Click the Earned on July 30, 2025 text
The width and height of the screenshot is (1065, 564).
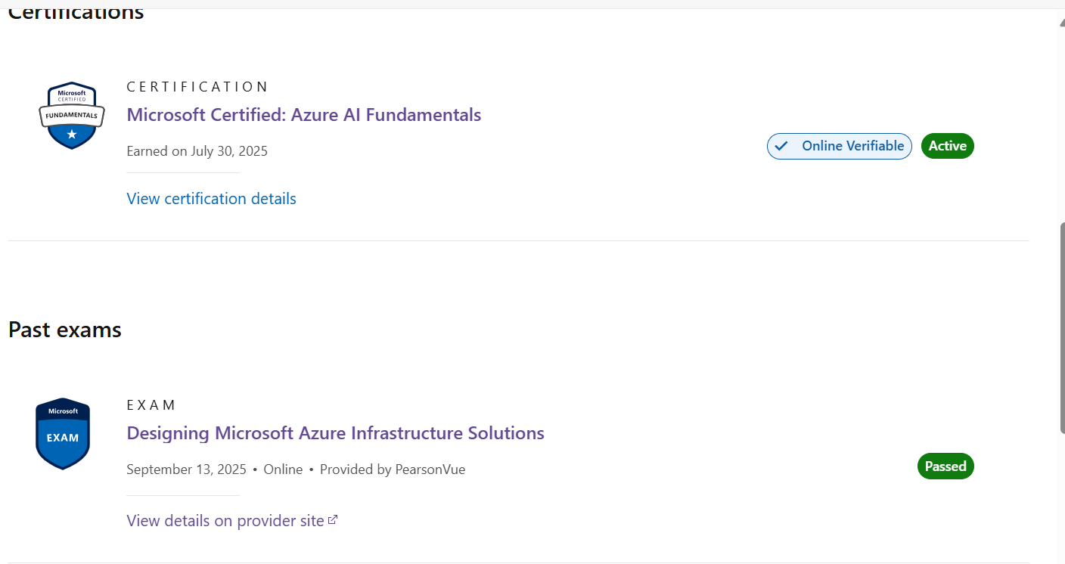(197, 150)
